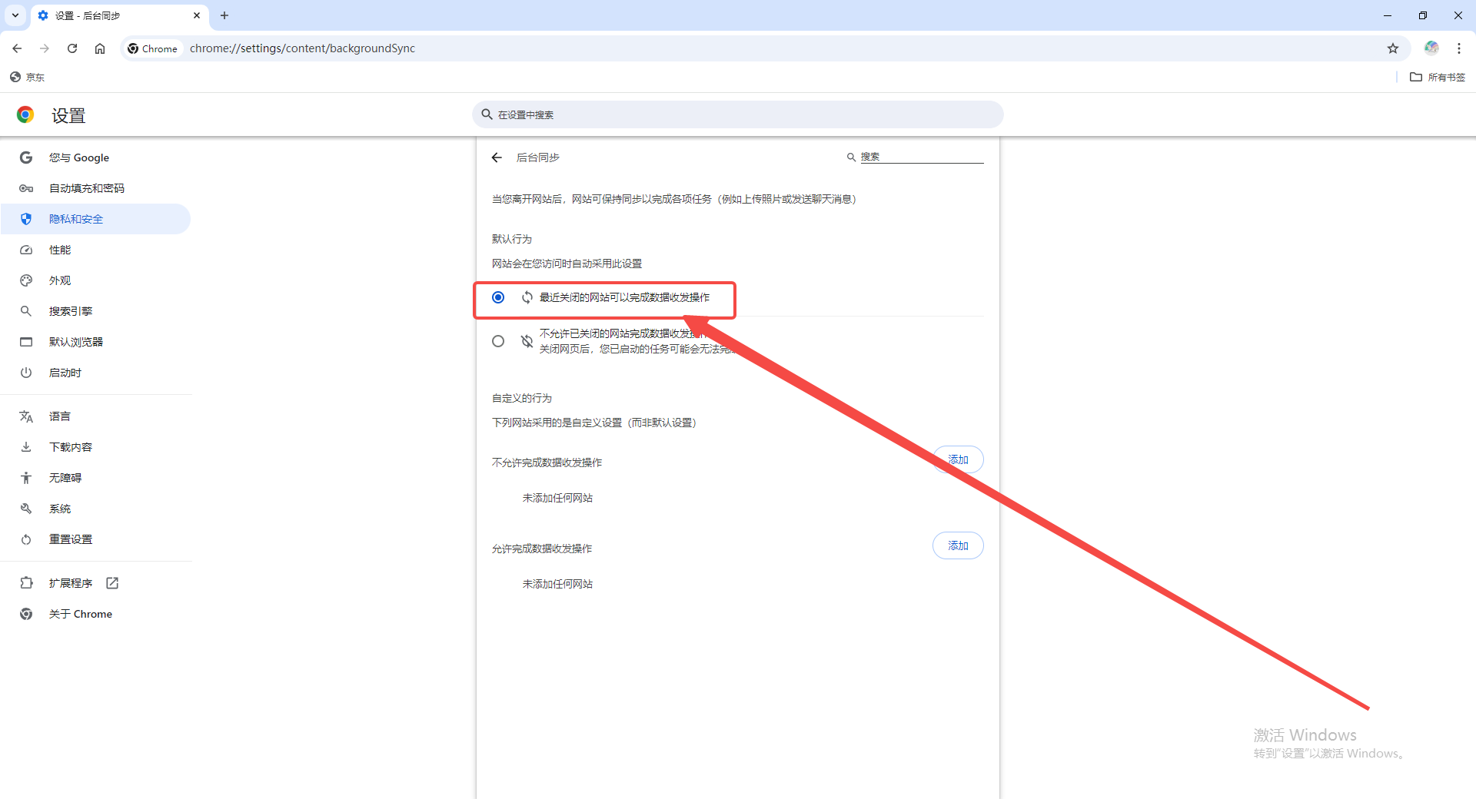Viewport: 1476px width, 799px height.
Task: Open a new tab with plus button
Action: click(224, 15)
